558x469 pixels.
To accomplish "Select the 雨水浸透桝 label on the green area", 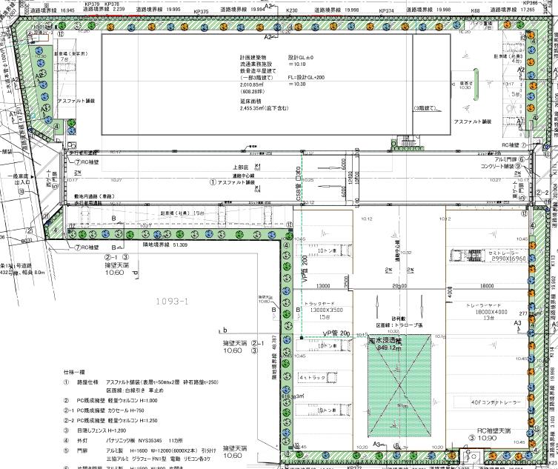I will click(385, 341).
